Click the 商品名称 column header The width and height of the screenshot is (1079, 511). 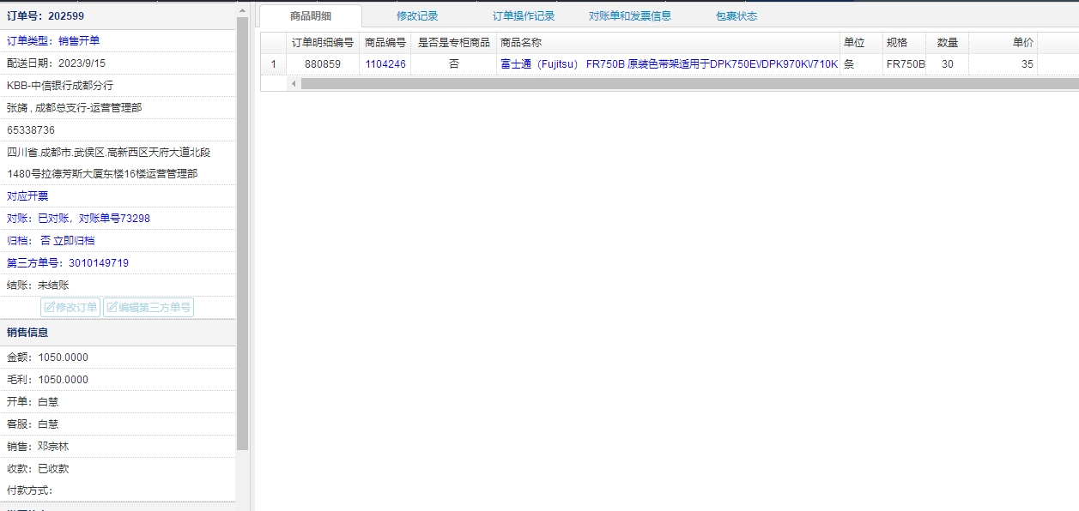(668, 42)
